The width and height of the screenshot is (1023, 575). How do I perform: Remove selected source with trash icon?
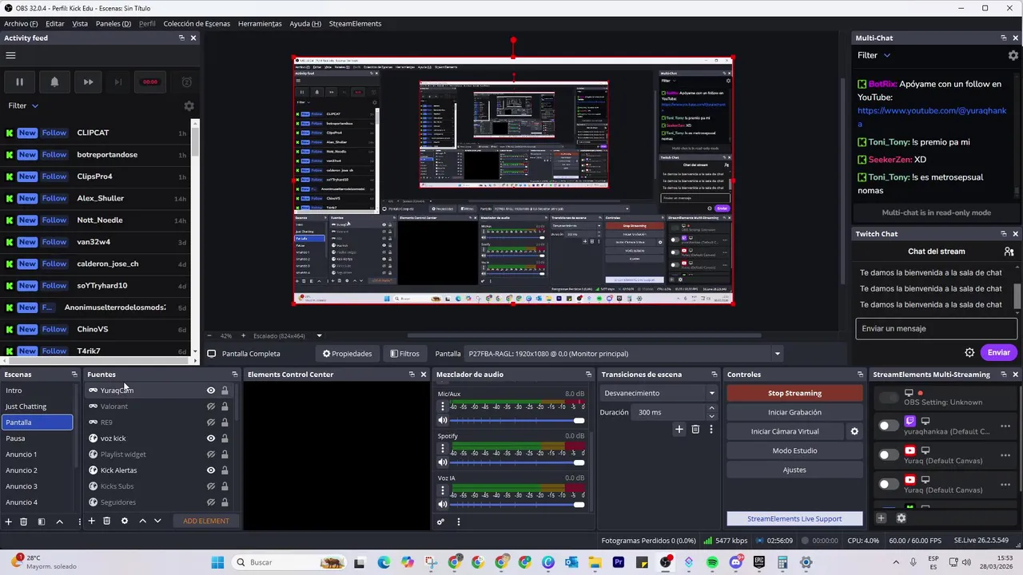[106, 521]
